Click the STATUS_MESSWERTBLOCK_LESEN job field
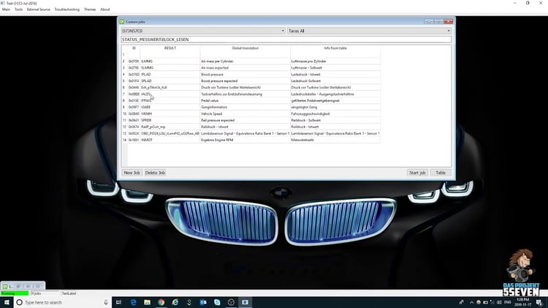Image resolution: width=548 pixels, height=308 pixels. 286,40
